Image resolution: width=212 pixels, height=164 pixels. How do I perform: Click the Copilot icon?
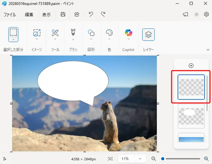129,33
